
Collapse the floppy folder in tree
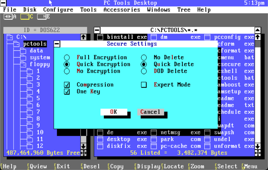[23, 64]
